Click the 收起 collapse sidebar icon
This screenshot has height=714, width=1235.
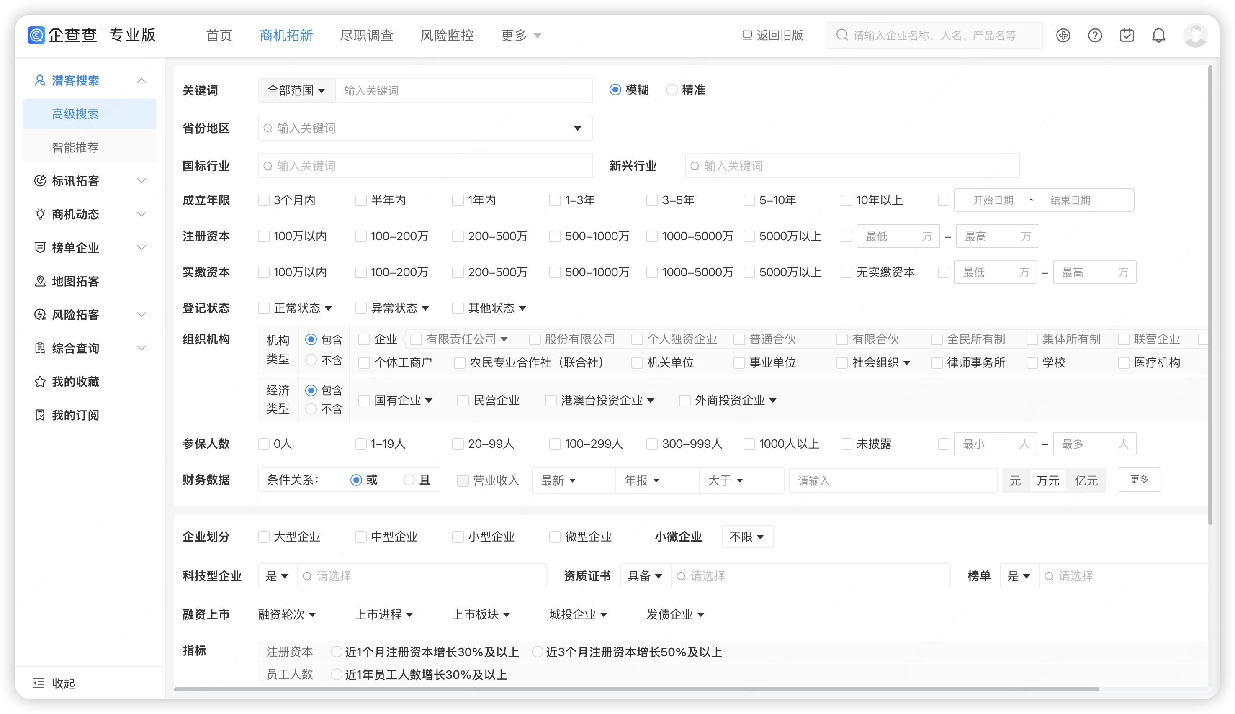[38, 683]
